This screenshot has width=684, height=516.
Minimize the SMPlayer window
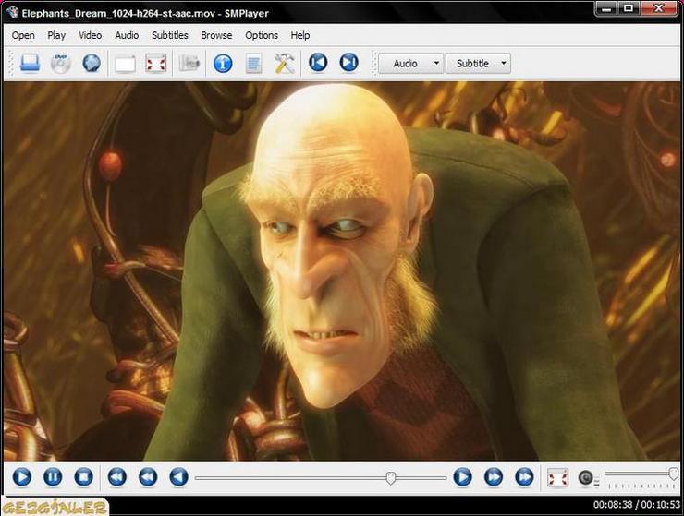coord(606,7)
